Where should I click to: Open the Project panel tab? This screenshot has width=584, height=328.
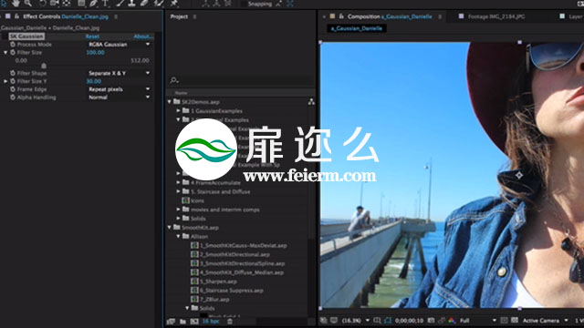(x=179, y=16)
